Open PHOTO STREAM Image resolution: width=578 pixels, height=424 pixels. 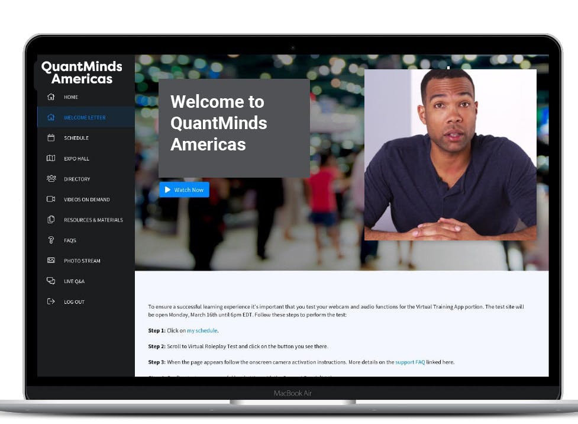(82, 261)
